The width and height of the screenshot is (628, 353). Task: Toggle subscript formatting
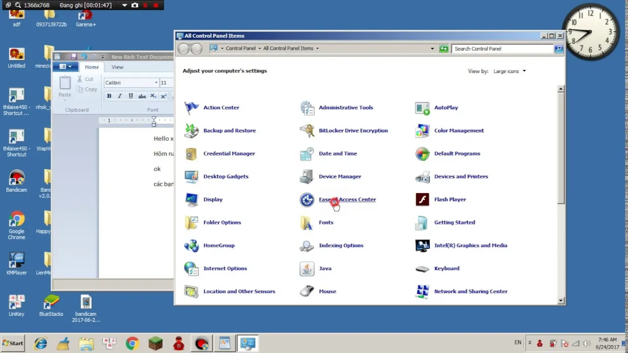pyautogui.click(x=153, y=96)
